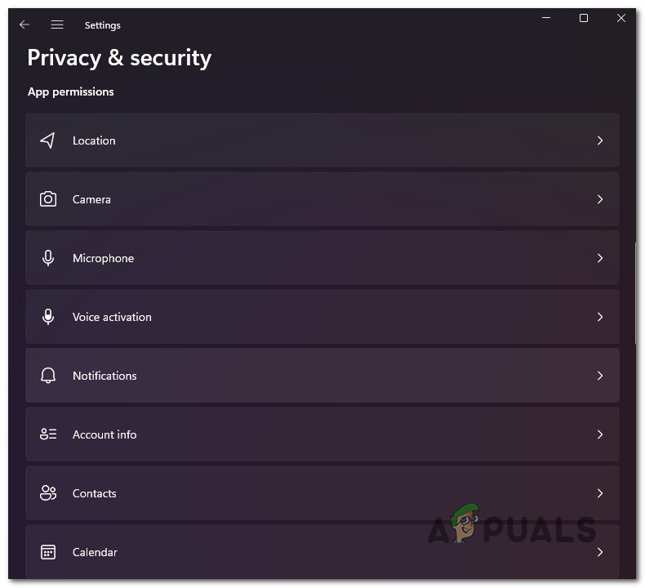
Task: Click the Camera icon
Action: tap(48, 199)
